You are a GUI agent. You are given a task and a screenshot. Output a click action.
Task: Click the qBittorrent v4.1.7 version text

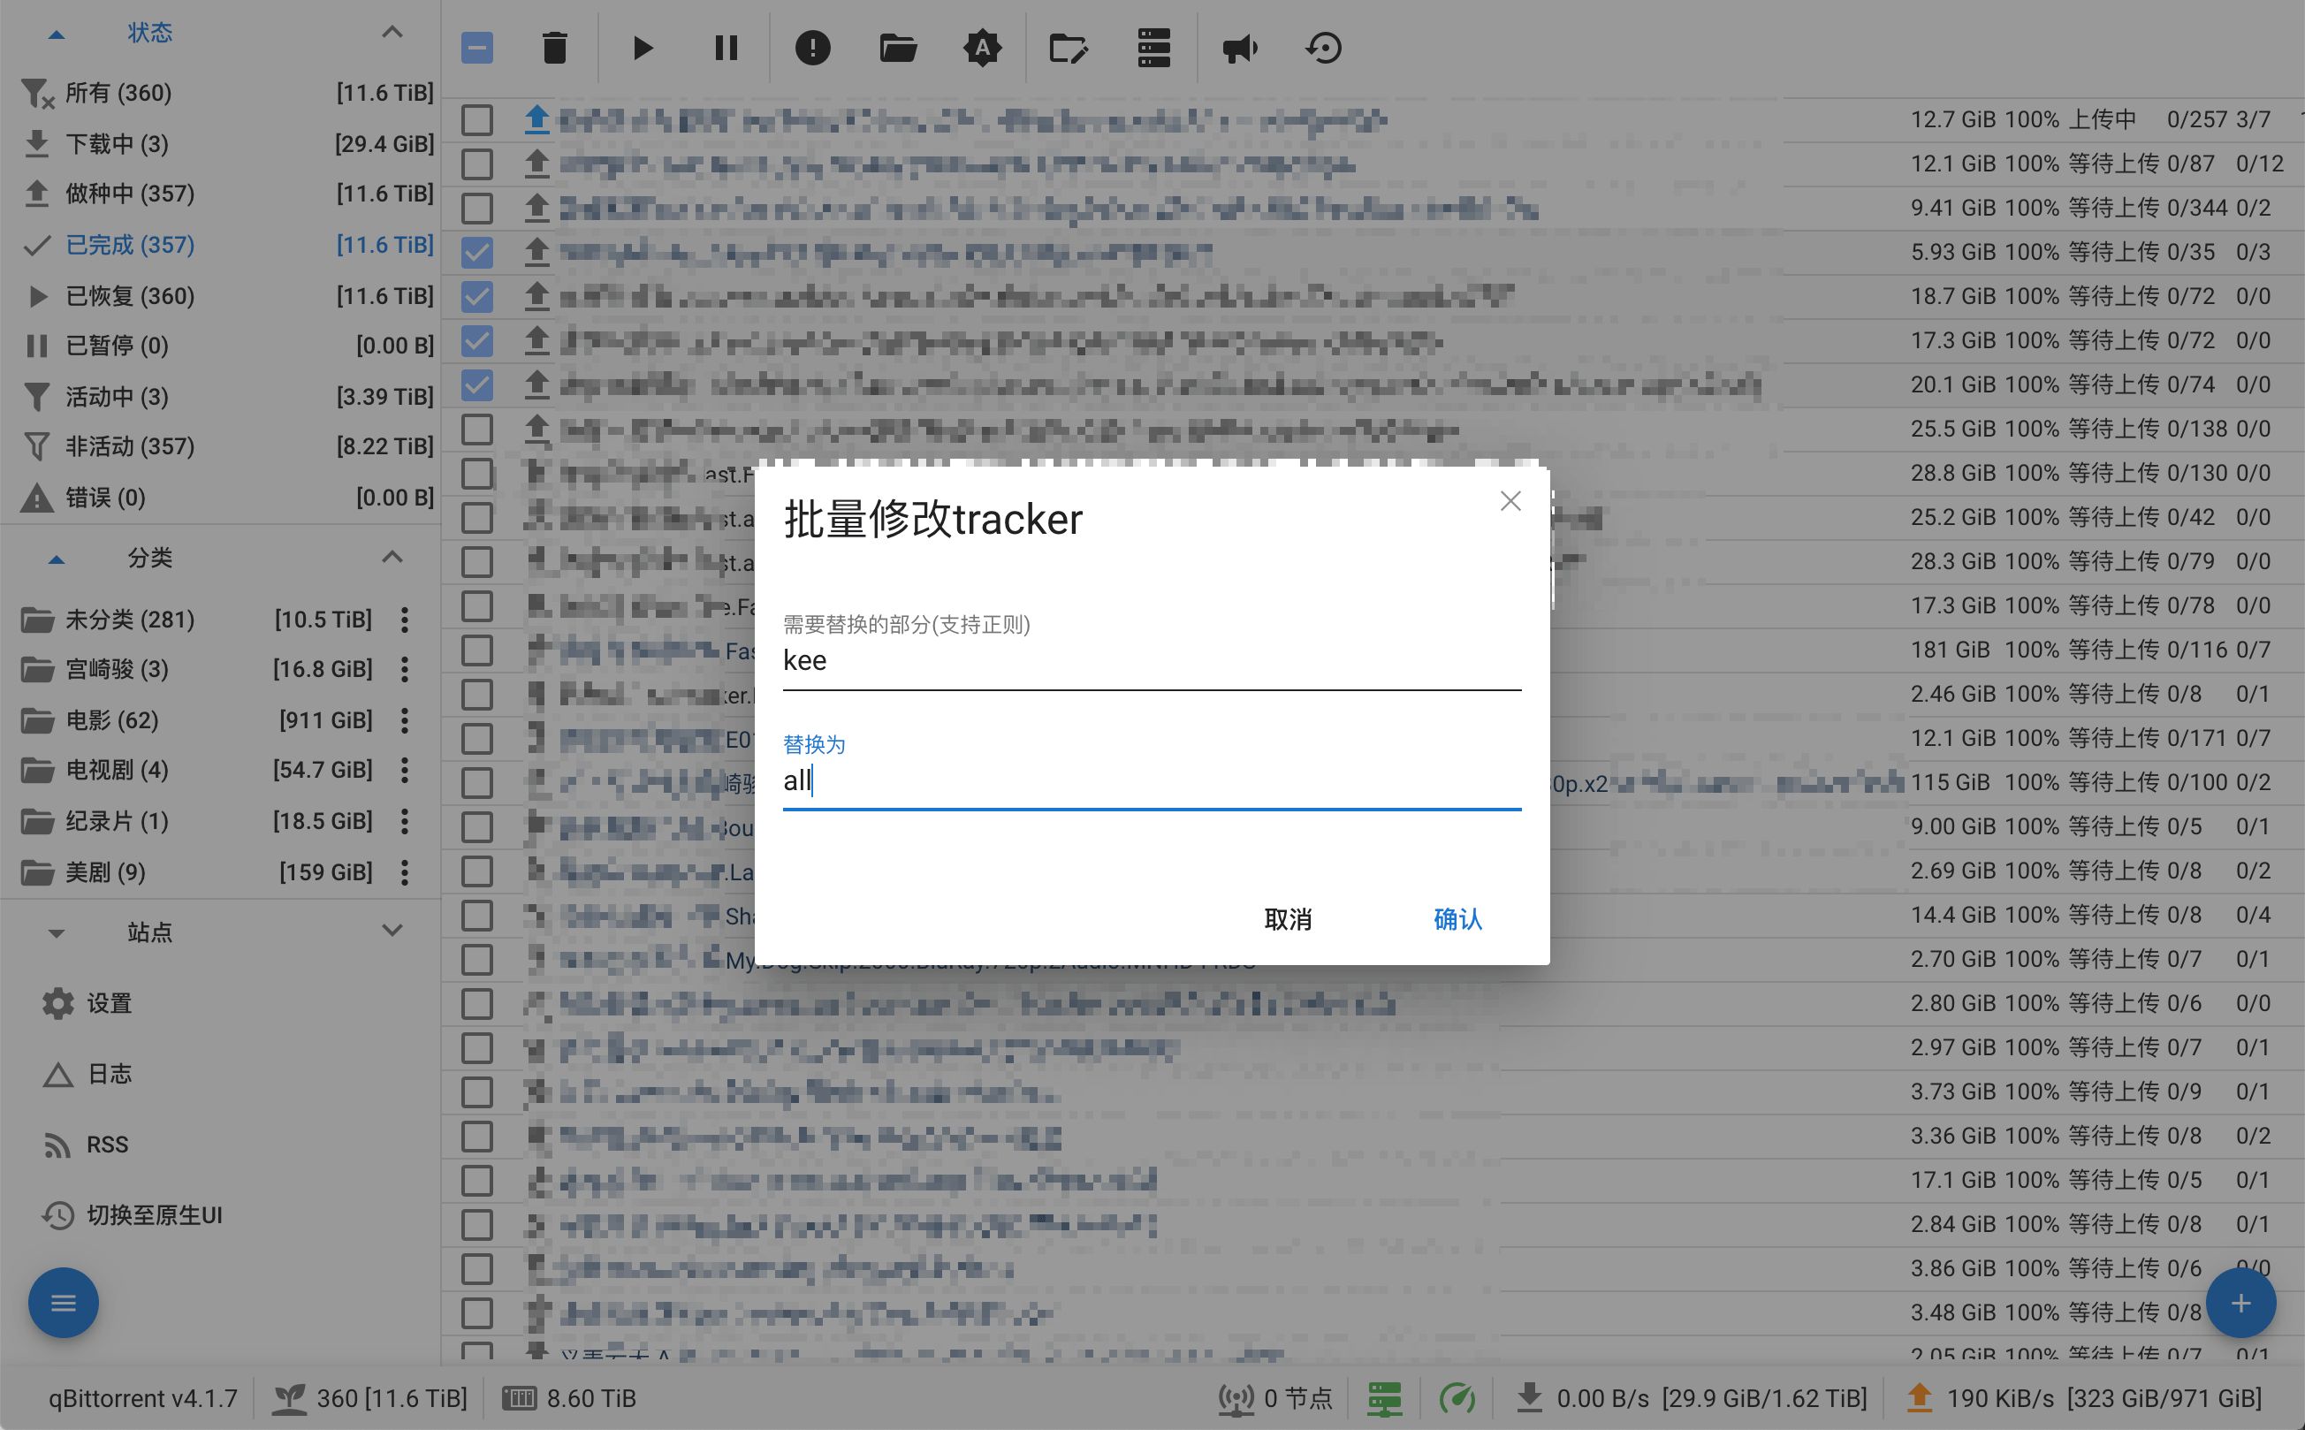pyautogui.click(x=143, y=1398)
